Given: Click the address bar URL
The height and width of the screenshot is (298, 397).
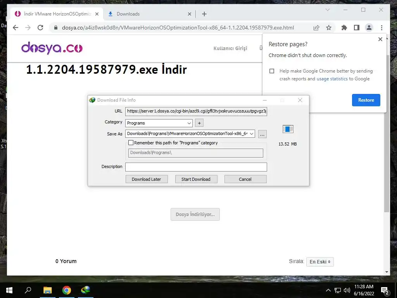Looking at the screenshot, I should 178,28.
